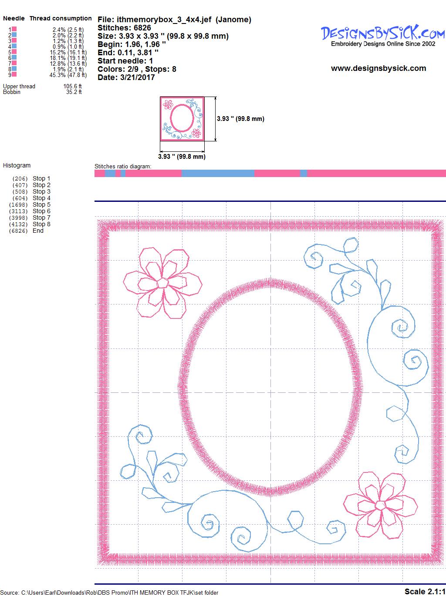Open the DesignsBySick.com logo
Image resolution: width=446 pixels, height=596 pixels.
pyautogui.click(x=383, y=35)
